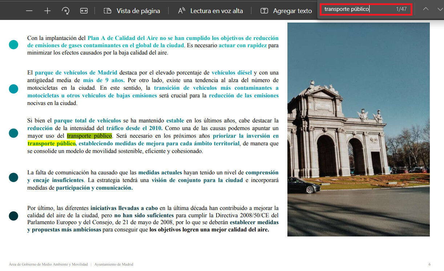Rotate the page with the rotate icon
Viewport: 444px width, 271px height.
click(66, 11)
